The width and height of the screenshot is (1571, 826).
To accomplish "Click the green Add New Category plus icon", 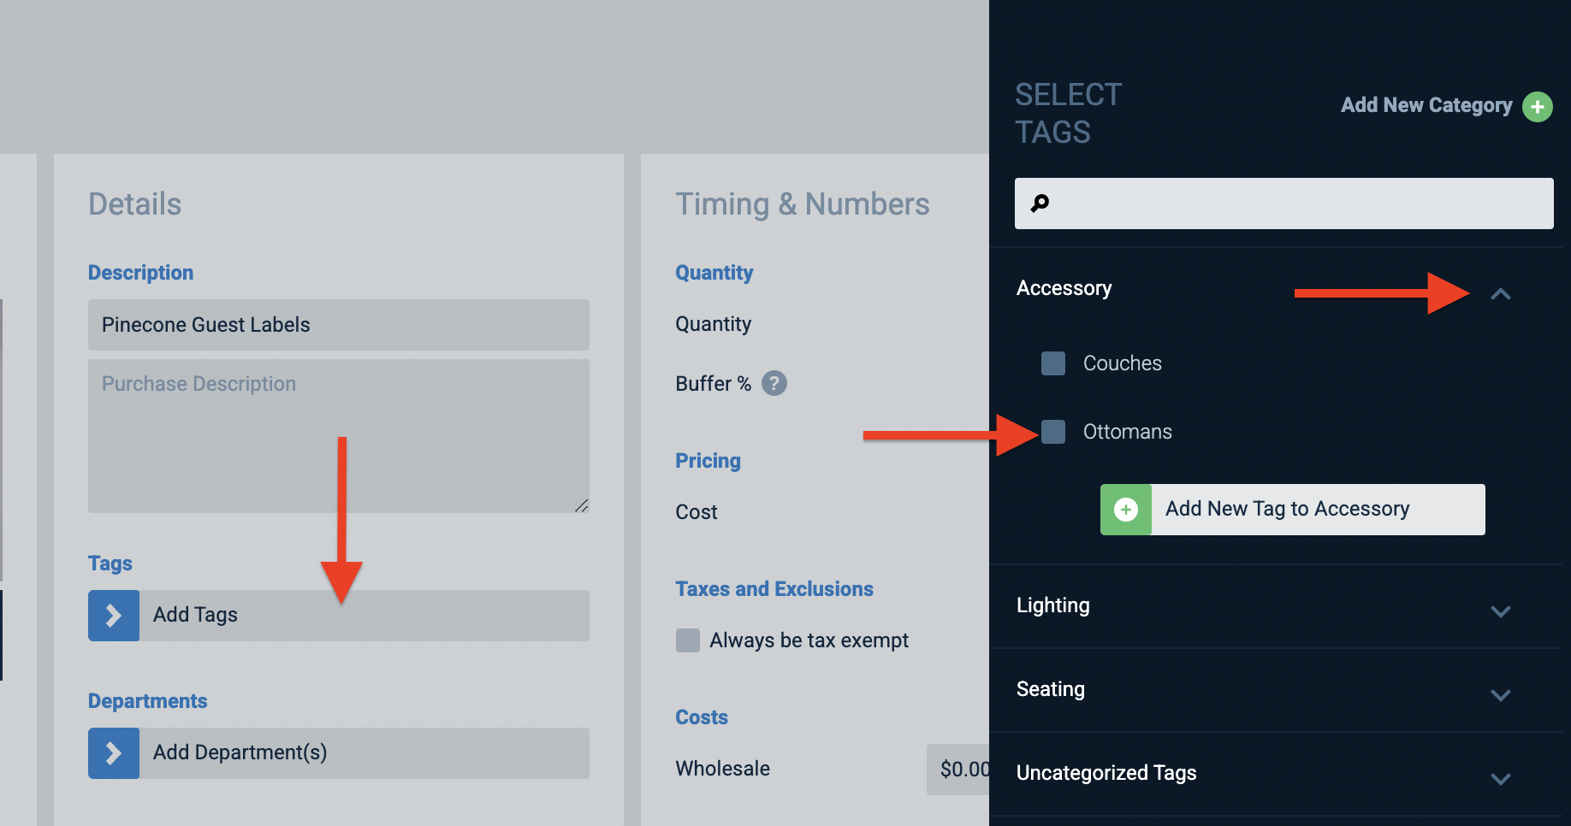I will [x=1538, y=107].
